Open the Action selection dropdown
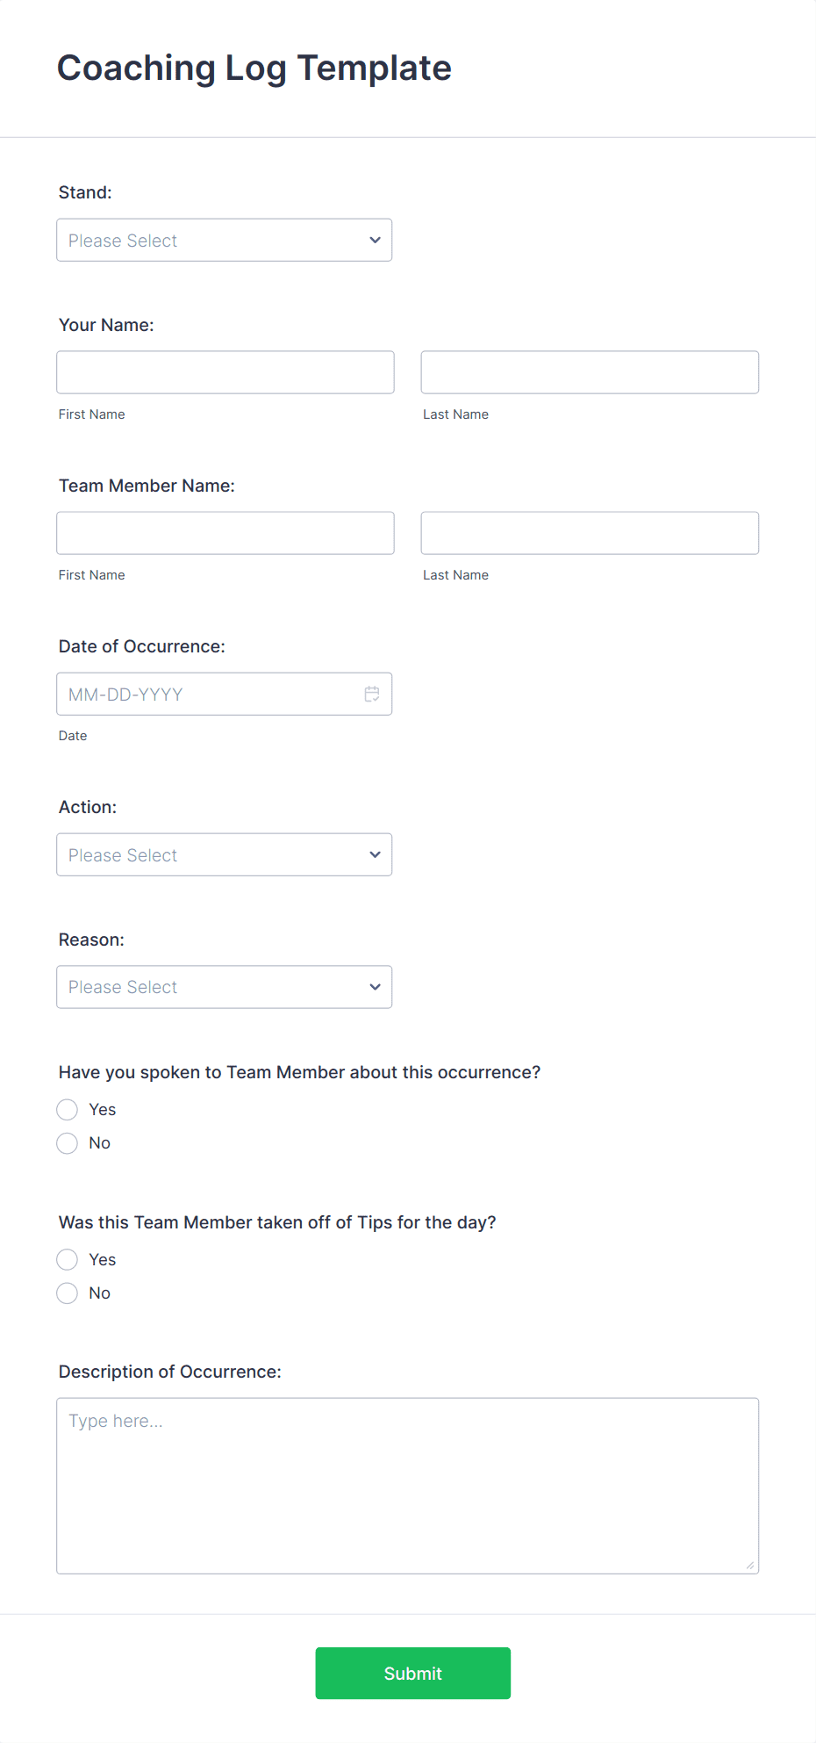This screenshot has width=816, height=1743. pos(224,854)
